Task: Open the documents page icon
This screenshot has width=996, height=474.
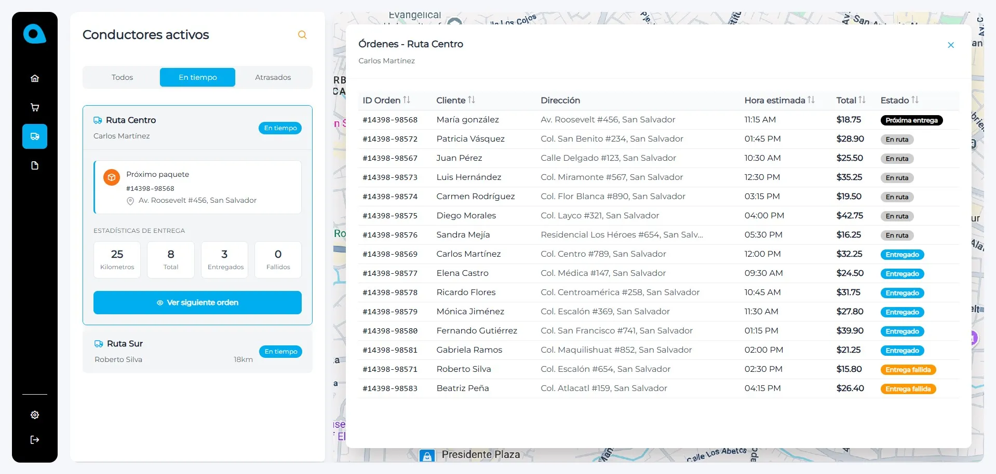Action: pos(35,165)
